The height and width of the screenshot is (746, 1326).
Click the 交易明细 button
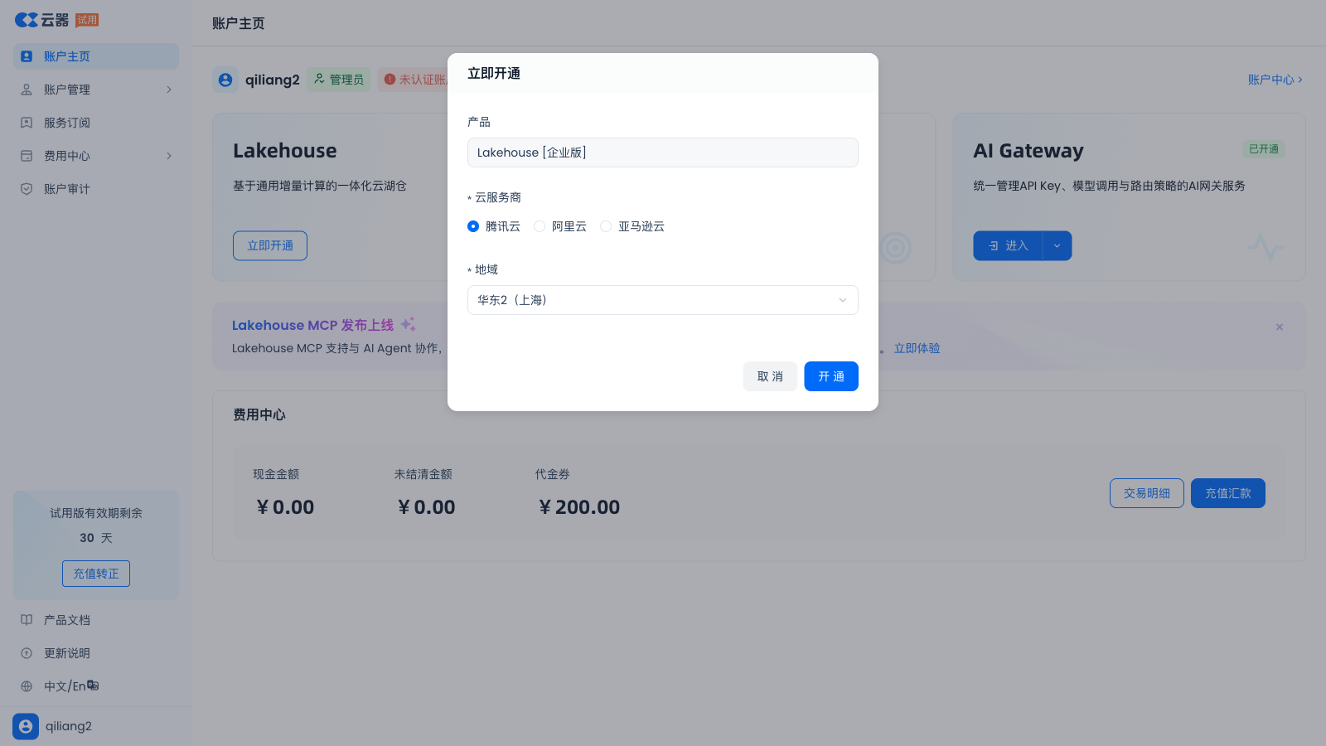tap(1147, 493)
